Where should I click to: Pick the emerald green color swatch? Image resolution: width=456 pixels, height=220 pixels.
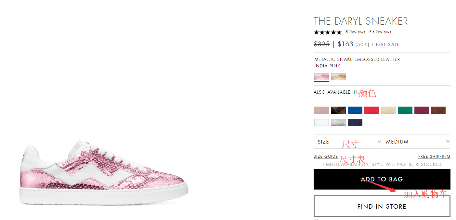click(x=405, y=110)
